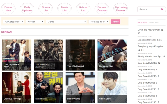Open the Kshow List page
This screenshot has height=104, width=167.
click(83, 9)
